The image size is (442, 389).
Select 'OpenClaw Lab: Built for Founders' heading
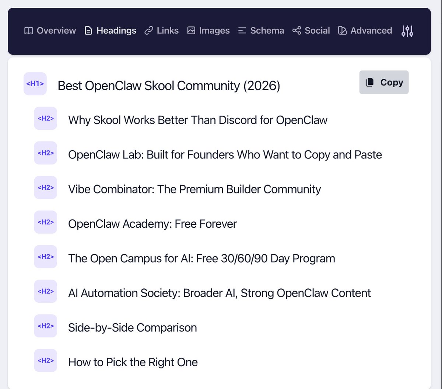point(225,155)
